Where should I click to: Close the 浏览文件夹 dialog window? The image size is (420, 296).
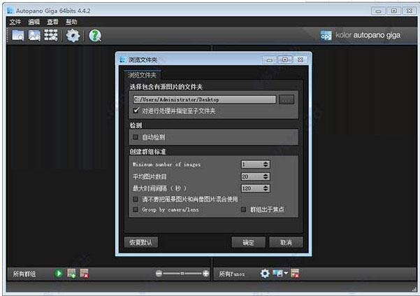(300, 59)
